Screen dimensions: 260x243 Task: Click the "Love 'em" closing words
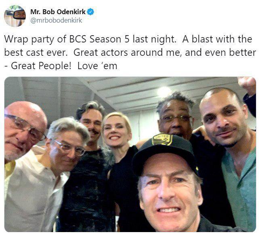coord(97,66)
